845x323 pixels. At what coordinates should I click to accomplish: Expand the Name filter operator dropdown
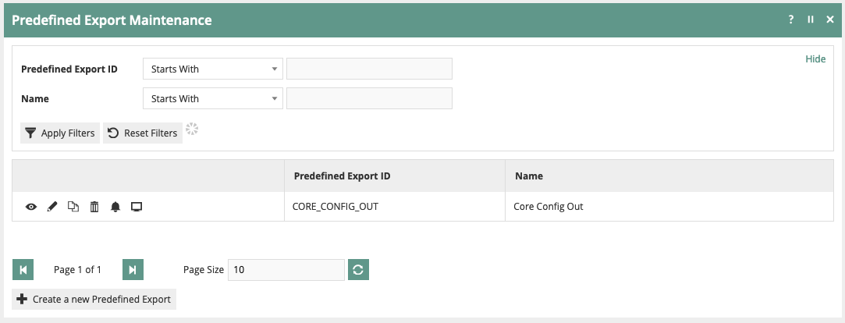pos(212,98)
